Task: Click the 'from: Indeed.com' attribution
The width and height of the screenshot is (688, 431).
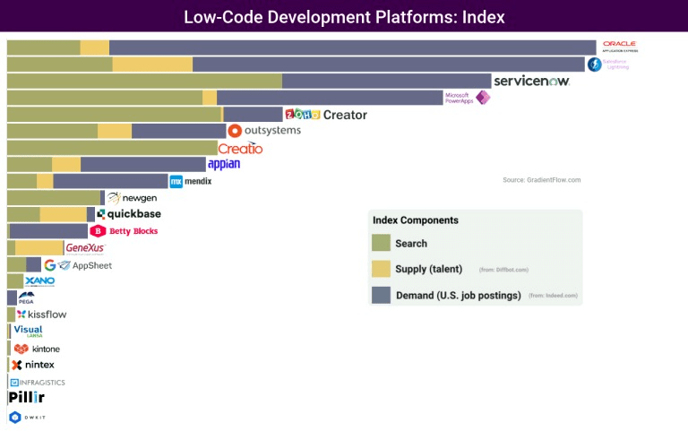Action: pos(552,296)
